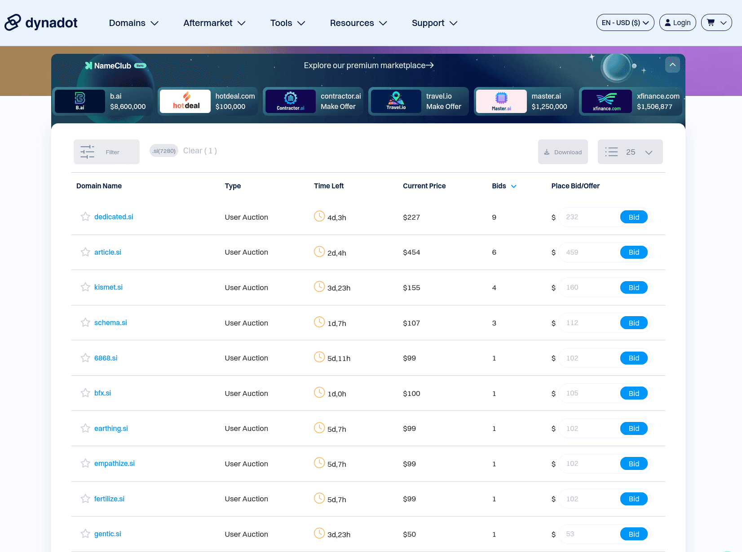The width and height of the screenshot is (742, 552).
Task: Click the b.ai logo thumbnail
Action: [80, 101]
